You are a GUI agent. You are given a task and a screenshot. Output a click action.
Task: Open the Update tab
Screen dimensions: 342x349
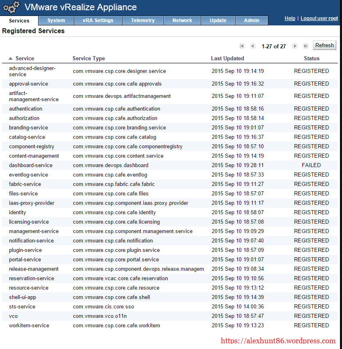click(218, 20)
